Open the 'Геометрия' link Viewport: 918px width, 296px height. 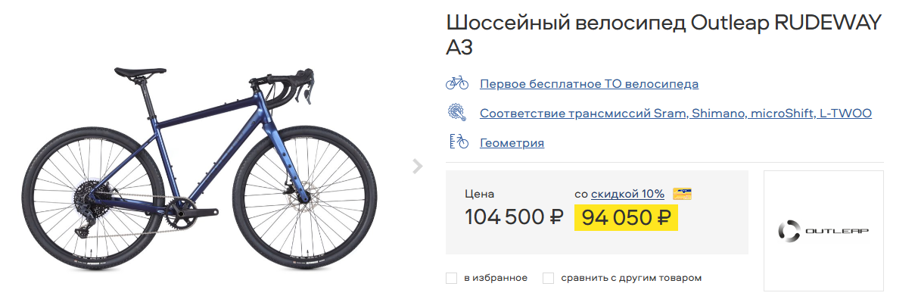[512, 143]
